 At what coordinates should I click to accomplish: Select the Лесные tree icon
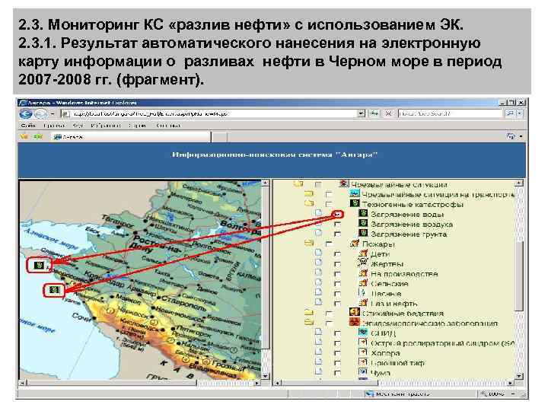(364, 292)
